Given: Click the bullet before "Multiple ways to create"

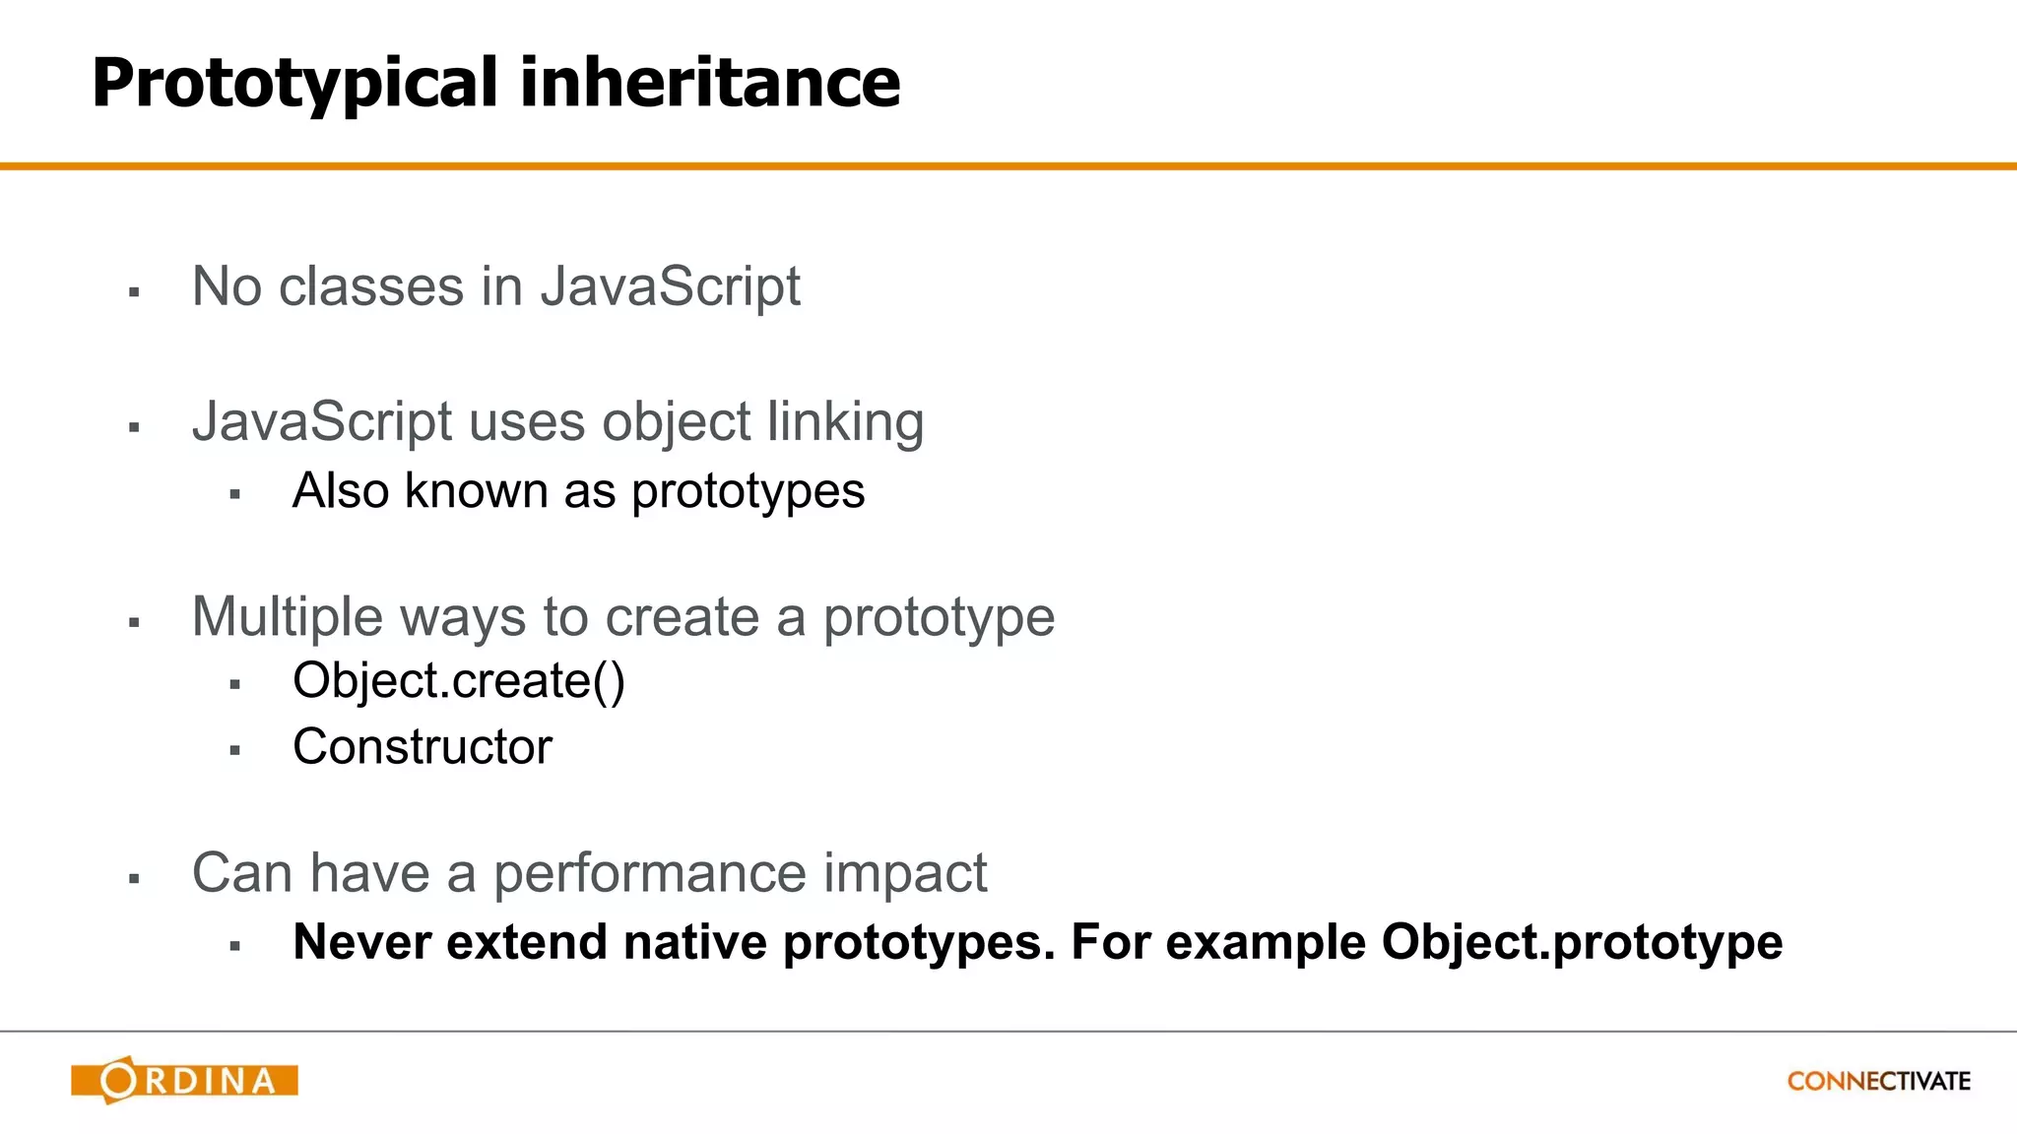Looking at the screenshot, I should pos(134,622).
